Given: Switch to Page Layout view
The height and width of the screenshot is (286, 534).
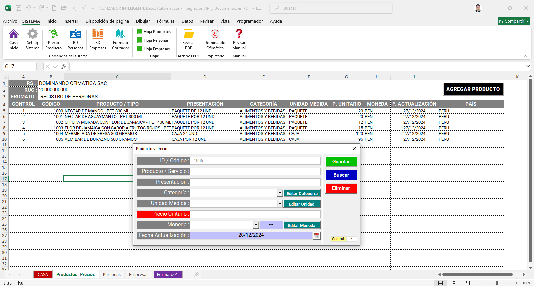Looking at the screenshot, I should 454,283.
